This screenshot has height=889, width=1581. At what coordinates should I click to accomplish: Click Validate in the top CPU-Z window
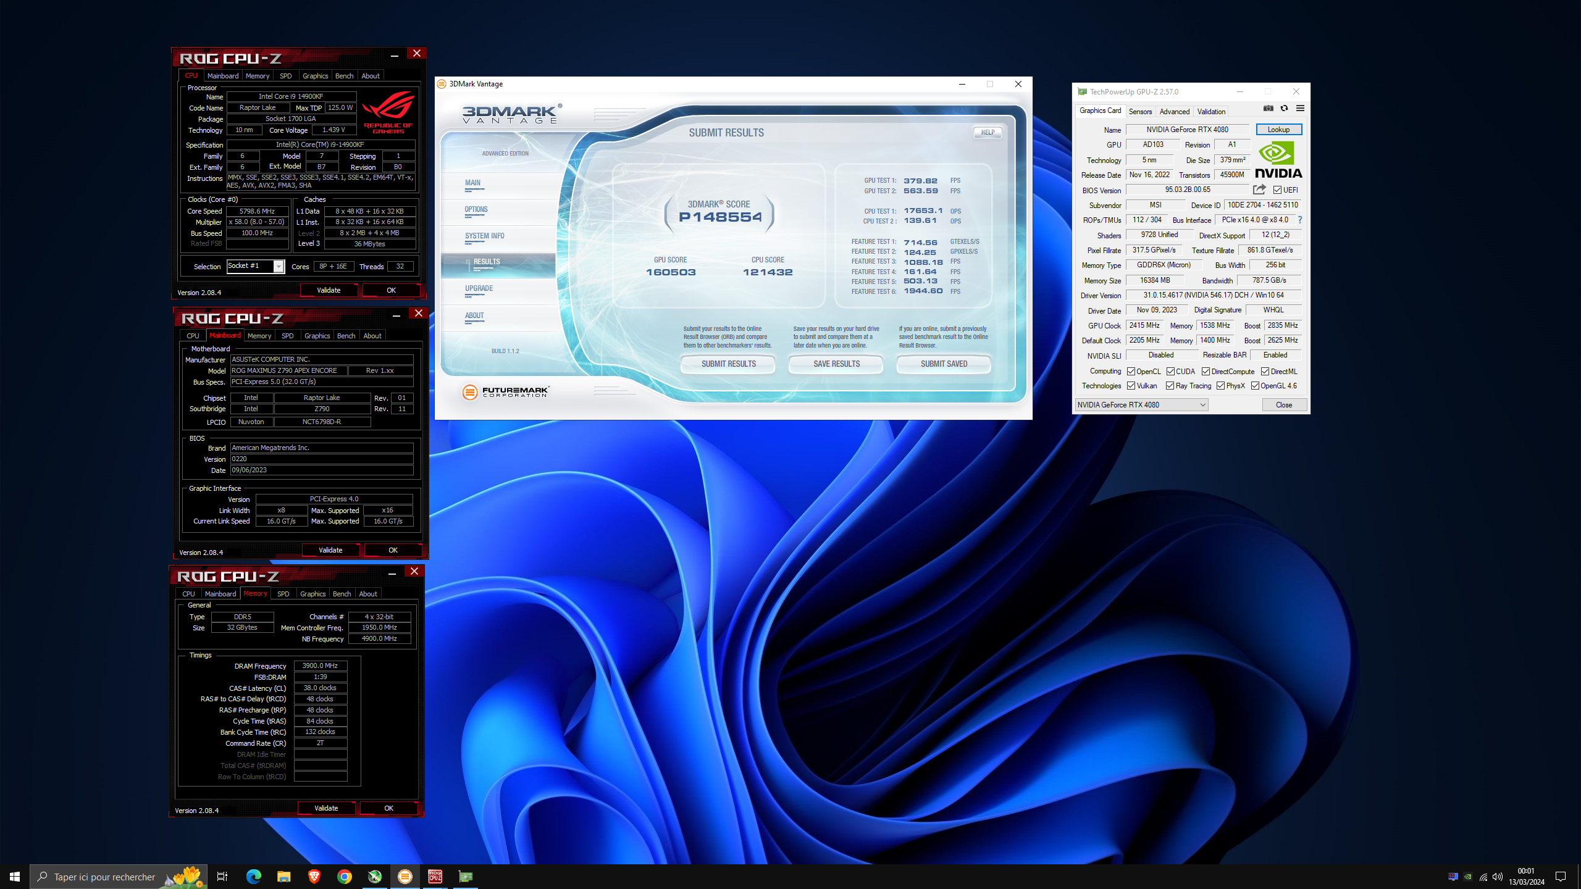click(x=329, y=290)
